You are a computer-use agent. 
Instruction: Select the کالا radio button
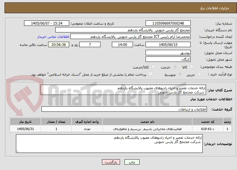pyautogui.click(x=192, y=67)
